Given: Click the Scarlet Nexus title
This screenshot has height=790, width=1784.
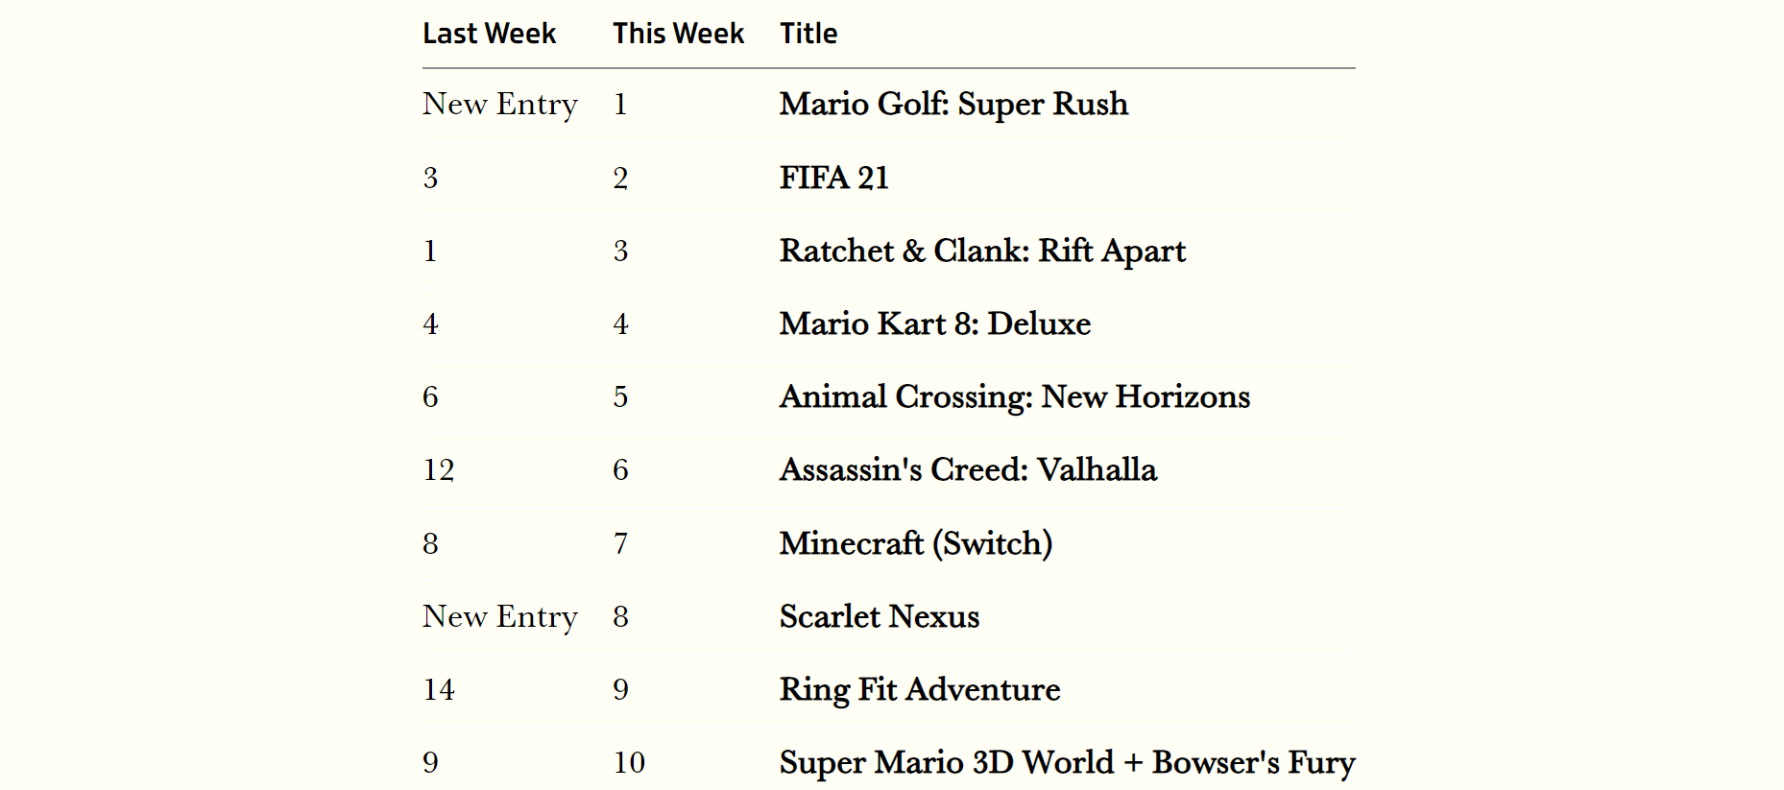Looking at the screenshot, I should [x=880, y=616].
